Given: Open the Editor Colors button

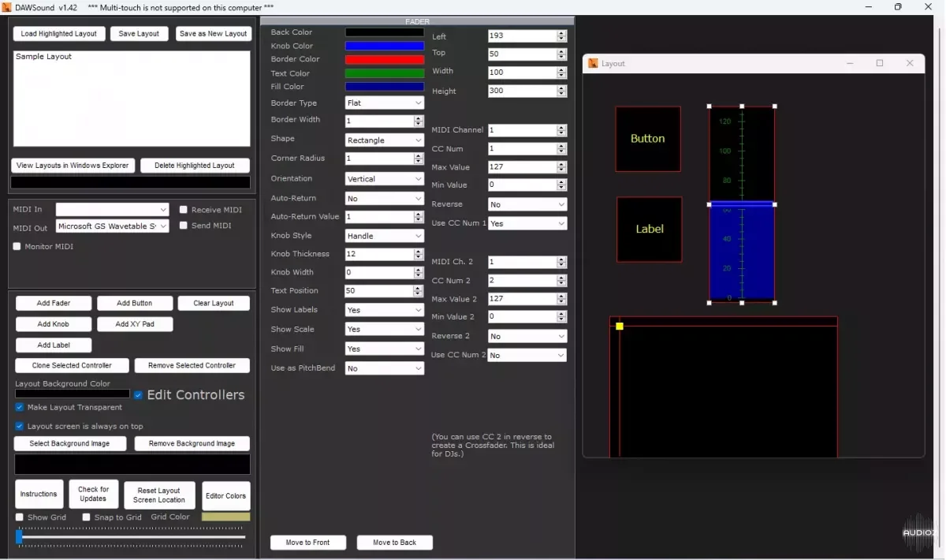Looking at the screenshot, I should point(226,496).
